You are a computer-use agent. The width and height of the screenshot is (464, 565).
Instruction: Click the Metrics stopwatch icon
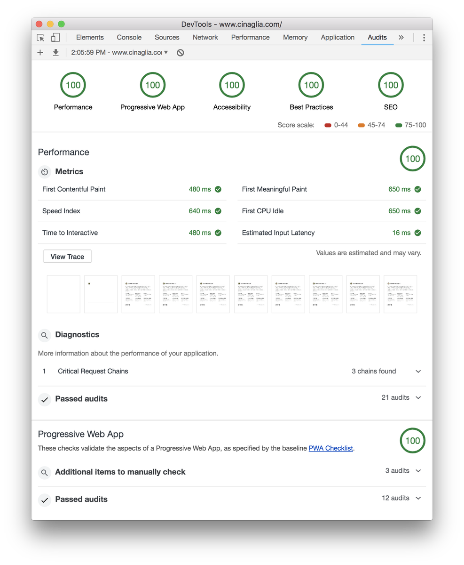(45, 172)
